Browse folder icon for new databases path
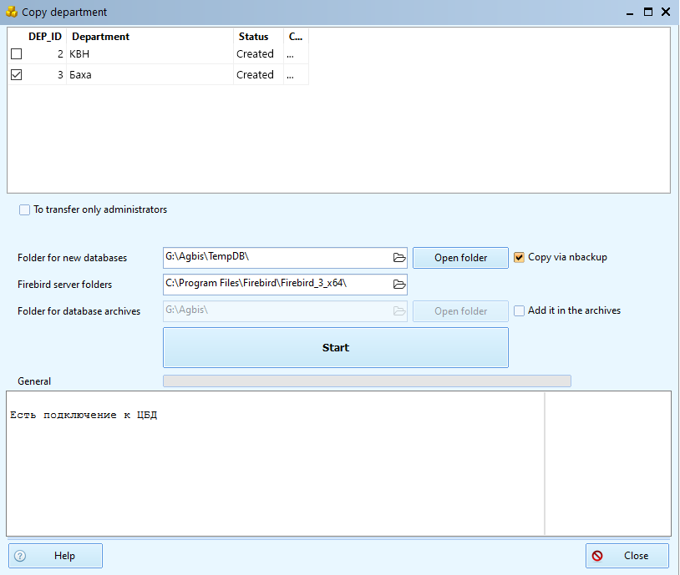The width and height of the screenshot is (680, 575). click(399, 258)
